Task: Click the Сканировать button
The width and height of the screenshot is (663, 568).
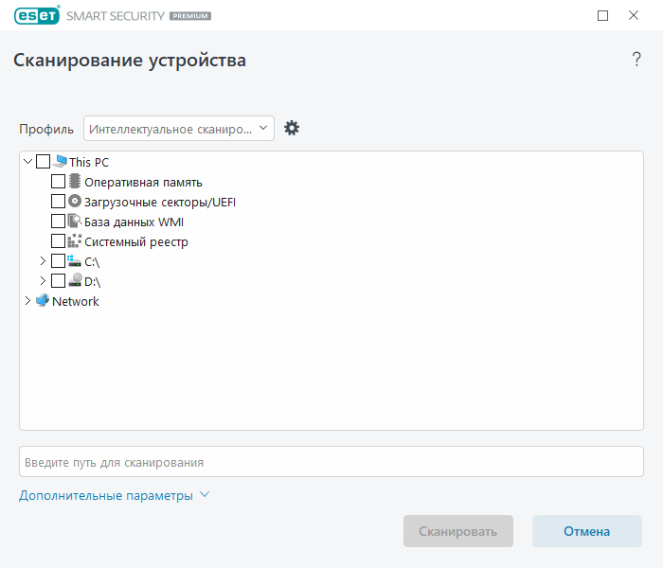Action: click(458, 531)
